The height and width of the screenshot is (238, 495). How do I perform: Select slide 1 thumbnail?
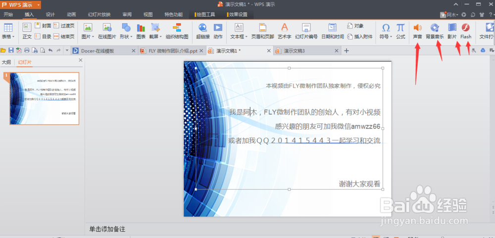[44, 98]
